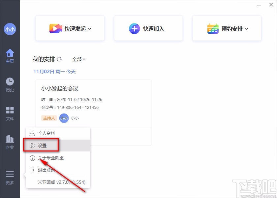Click the refresh icon next to 我的安排

point(59,59)
